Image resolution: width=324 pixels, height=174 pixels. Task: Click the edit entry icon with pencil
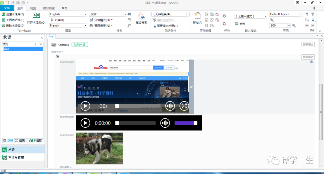pyautogui.click(x=207, y=14)
